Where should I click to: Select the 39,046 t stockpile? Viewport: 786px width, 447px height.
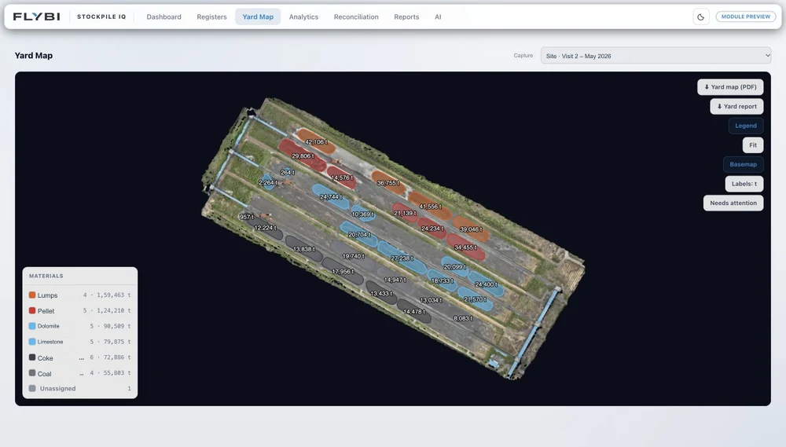click(471, 229)
